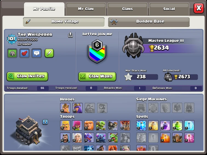Click the Wall Breaker troop icon
This screenshot has height=155, width=207.
tap(113, 125)
